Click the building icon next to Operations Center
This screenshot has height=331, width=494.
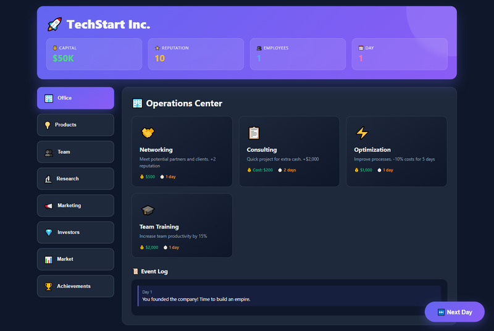point(137,103)
